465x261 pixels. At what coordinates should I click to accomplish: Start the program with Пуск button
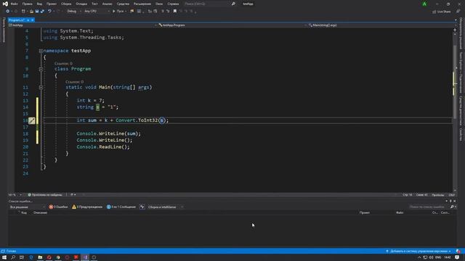tap(119, 12)
